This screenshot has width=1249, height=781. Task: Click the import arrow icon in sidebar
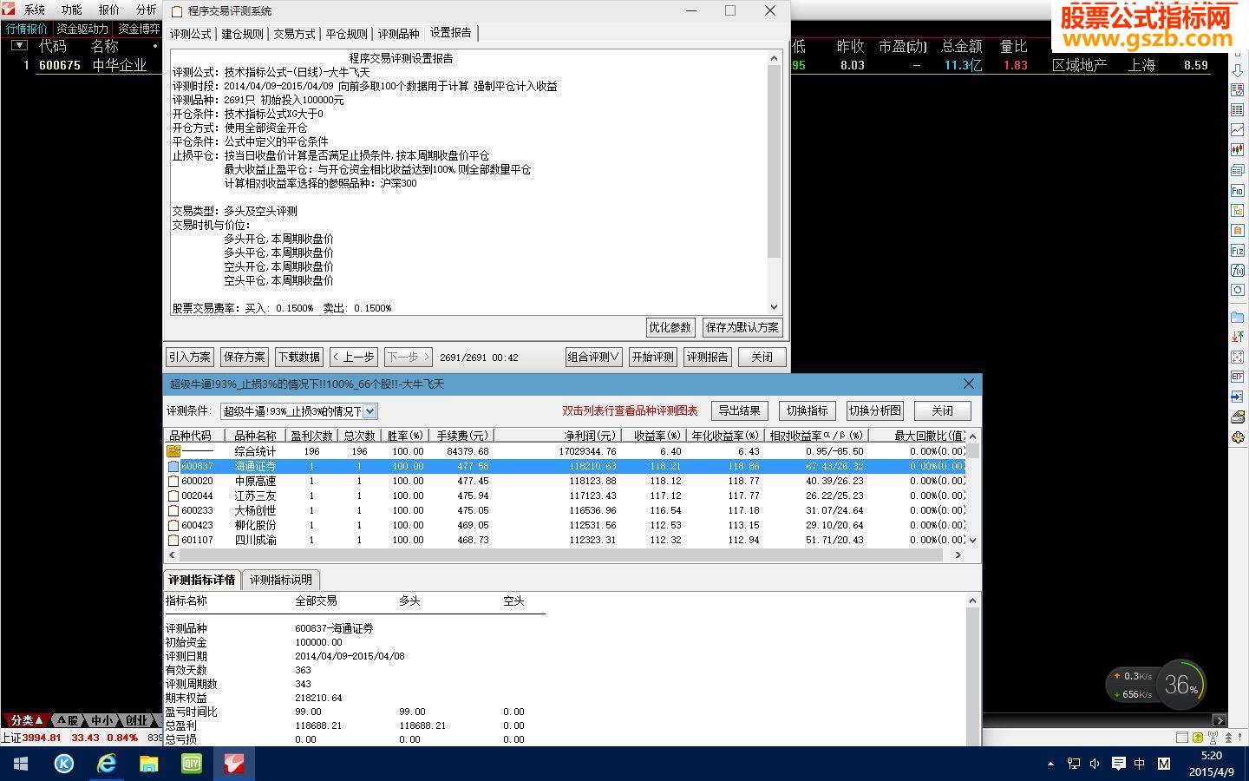click(x=1238, y=397)
